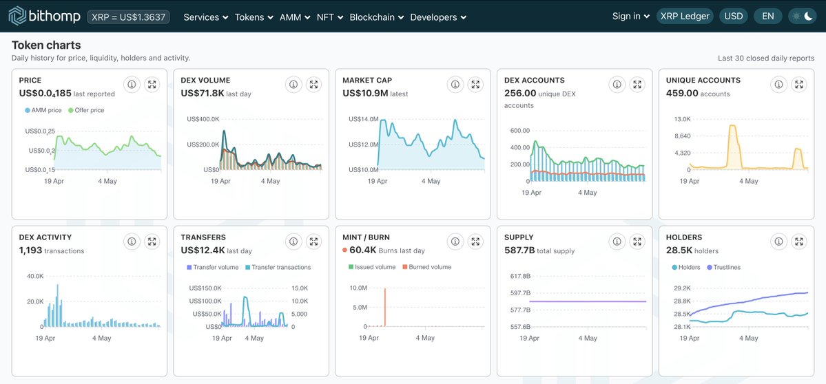The height and width of the screenshot is (384, 826).
Task: Open the Tokens dropdown menu
Action: coord(254,17)
